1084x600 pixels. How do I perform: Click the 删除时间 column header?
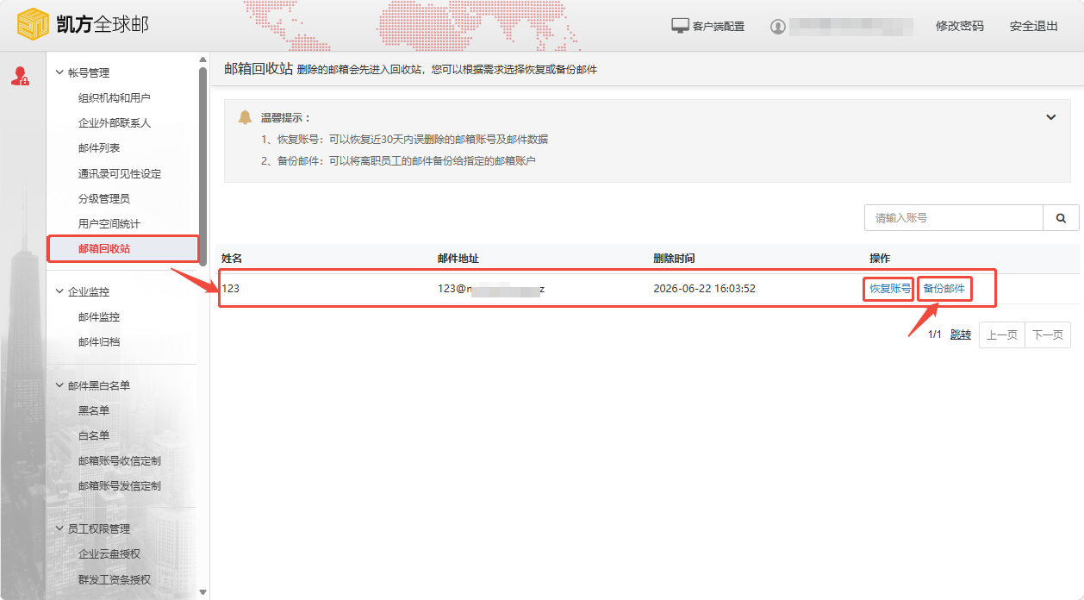(675, 259)
